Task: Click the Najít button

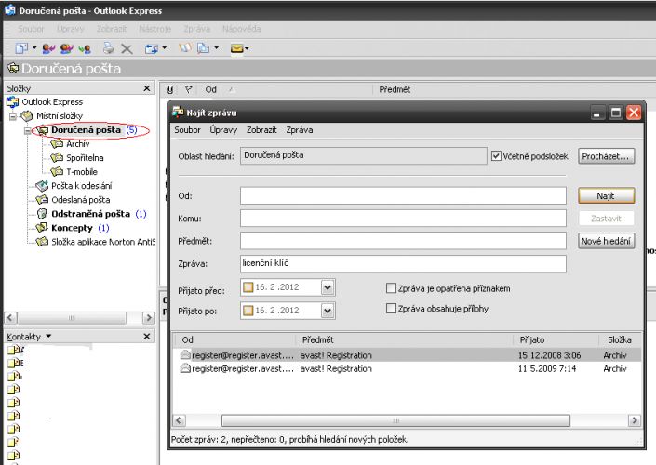Action: [x=606, y=195]
